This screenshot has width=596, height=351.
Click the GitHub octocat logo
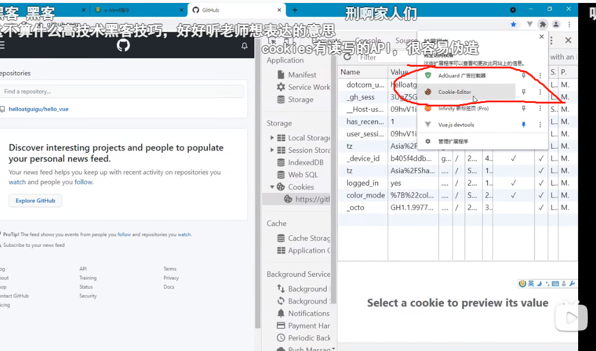123,45
